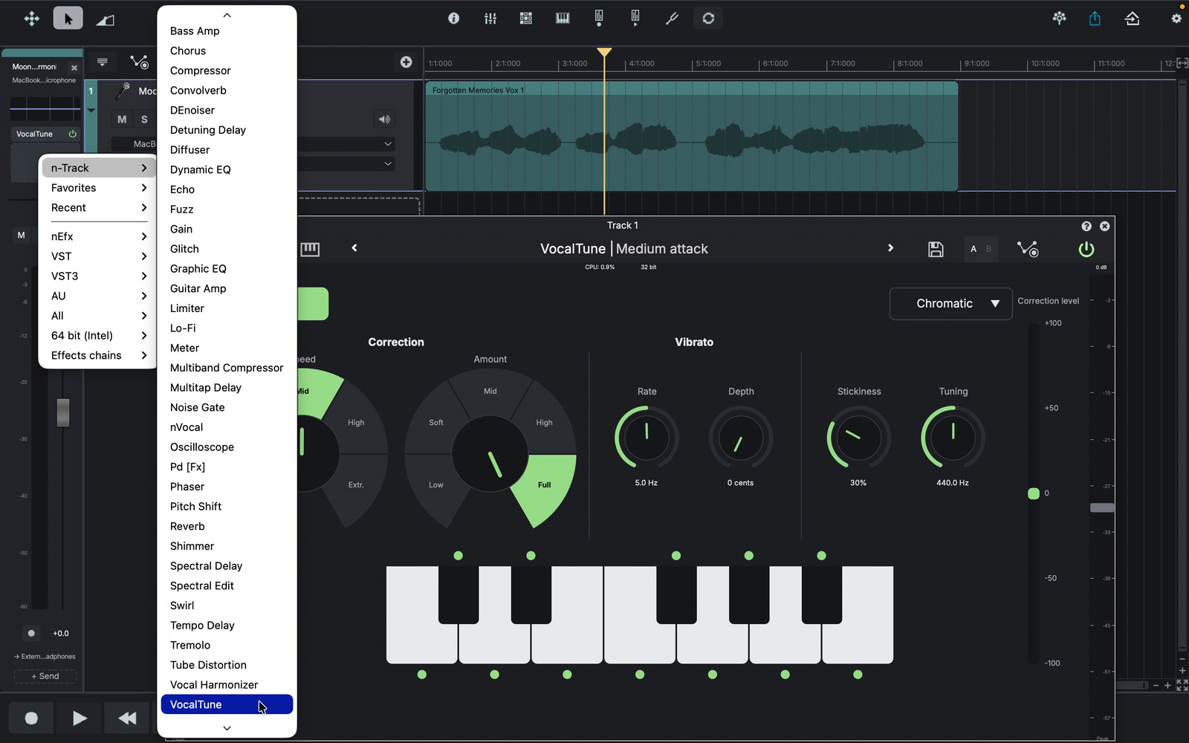Expand the VST3 submenu
Viewport: 1189px width, 743px height.
tap(98, 276)
